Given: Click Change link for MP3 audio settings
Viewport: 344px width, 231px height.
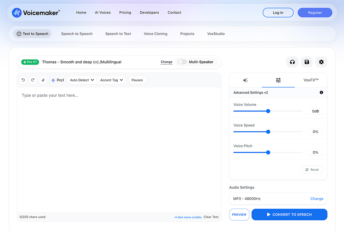Looking at the screenshot, I should [316, 199].
